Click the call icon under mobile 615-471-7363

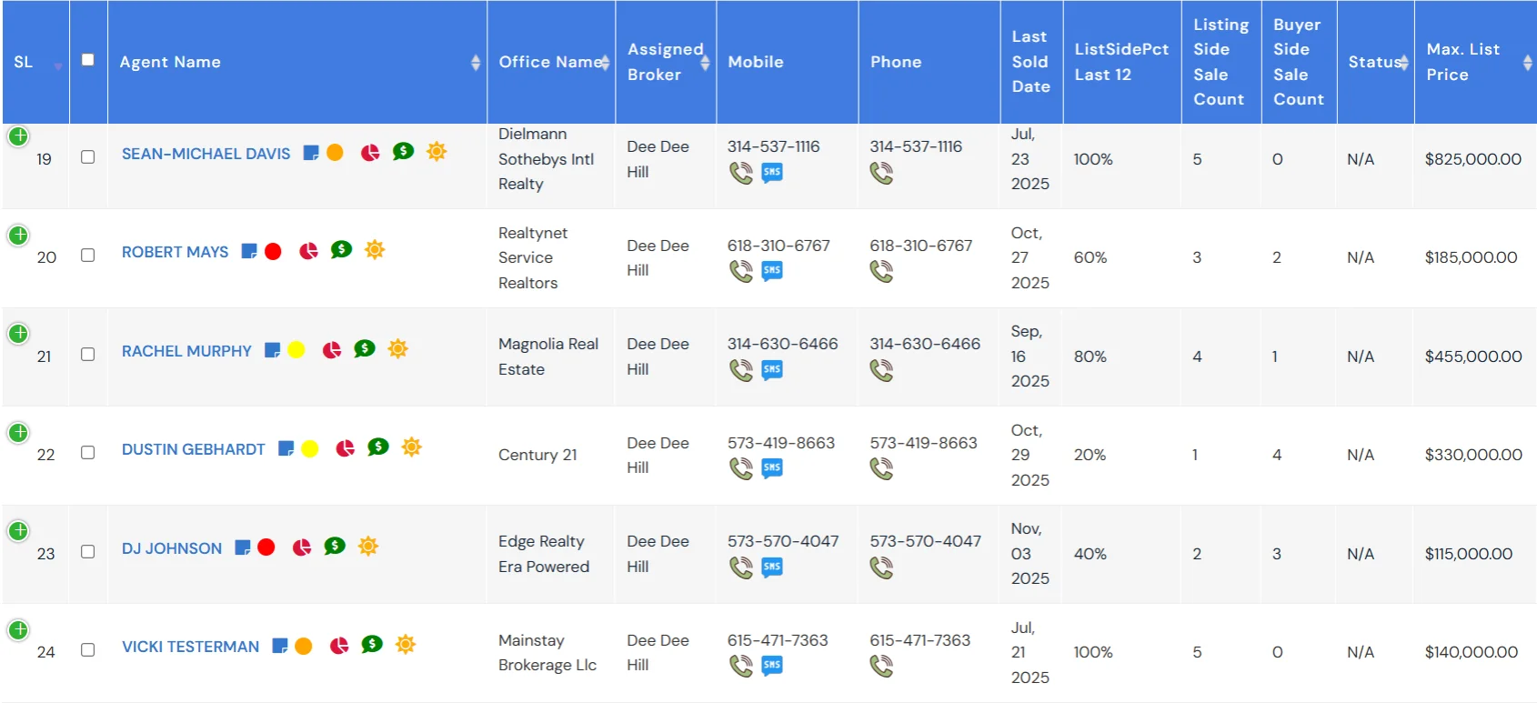pyautogui.click(x=741, y=667)
